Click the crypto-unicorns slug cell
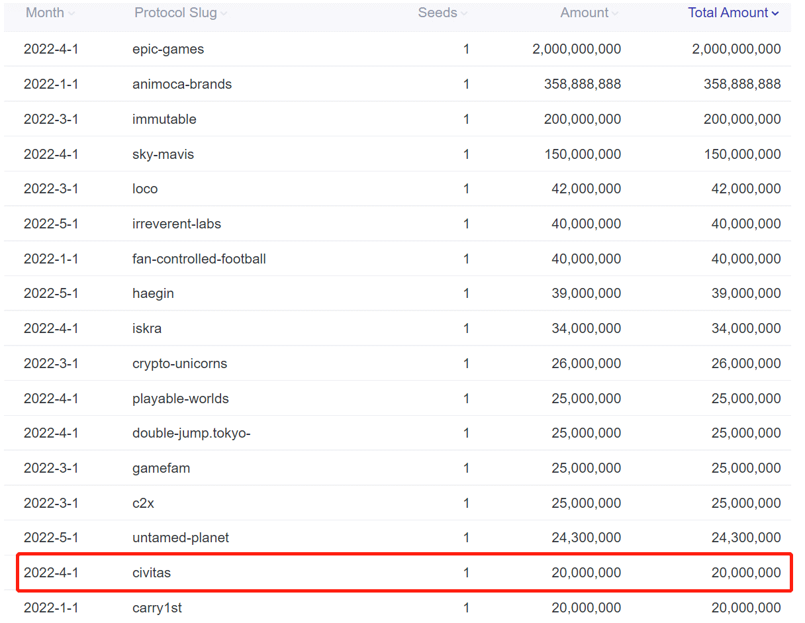Viewport: 805px width, 623px height. pos(179,363)
